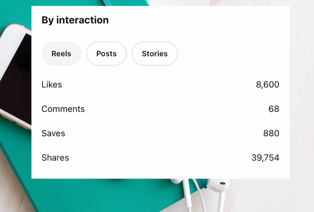
Task: Select the 68 comments count
Action: click(x=274, y=109)
